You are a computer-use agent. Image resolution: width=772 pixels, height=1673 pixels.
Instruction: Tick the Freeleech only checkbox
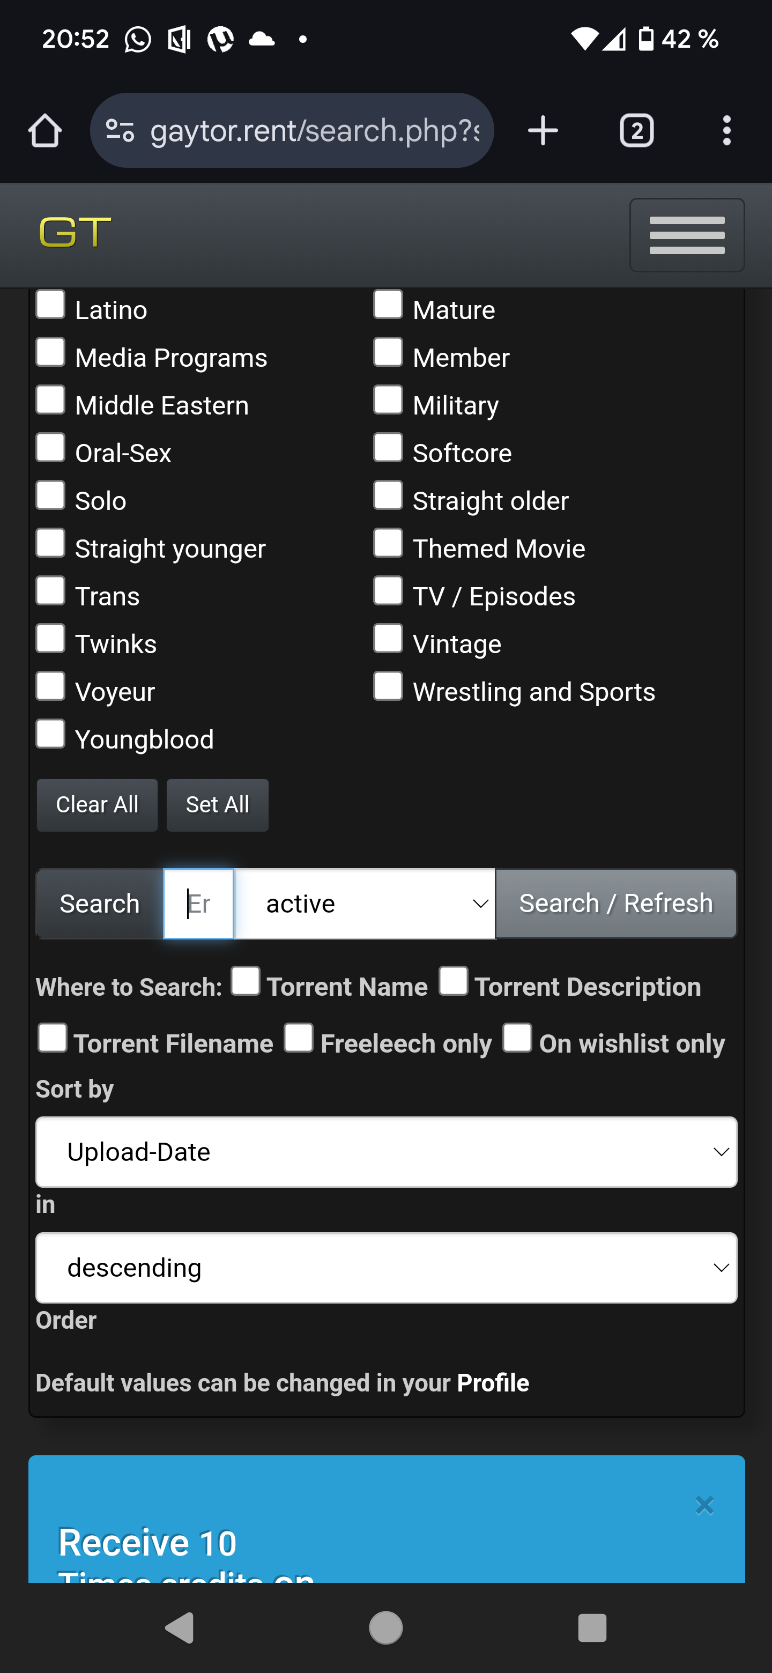(299, 1037)
